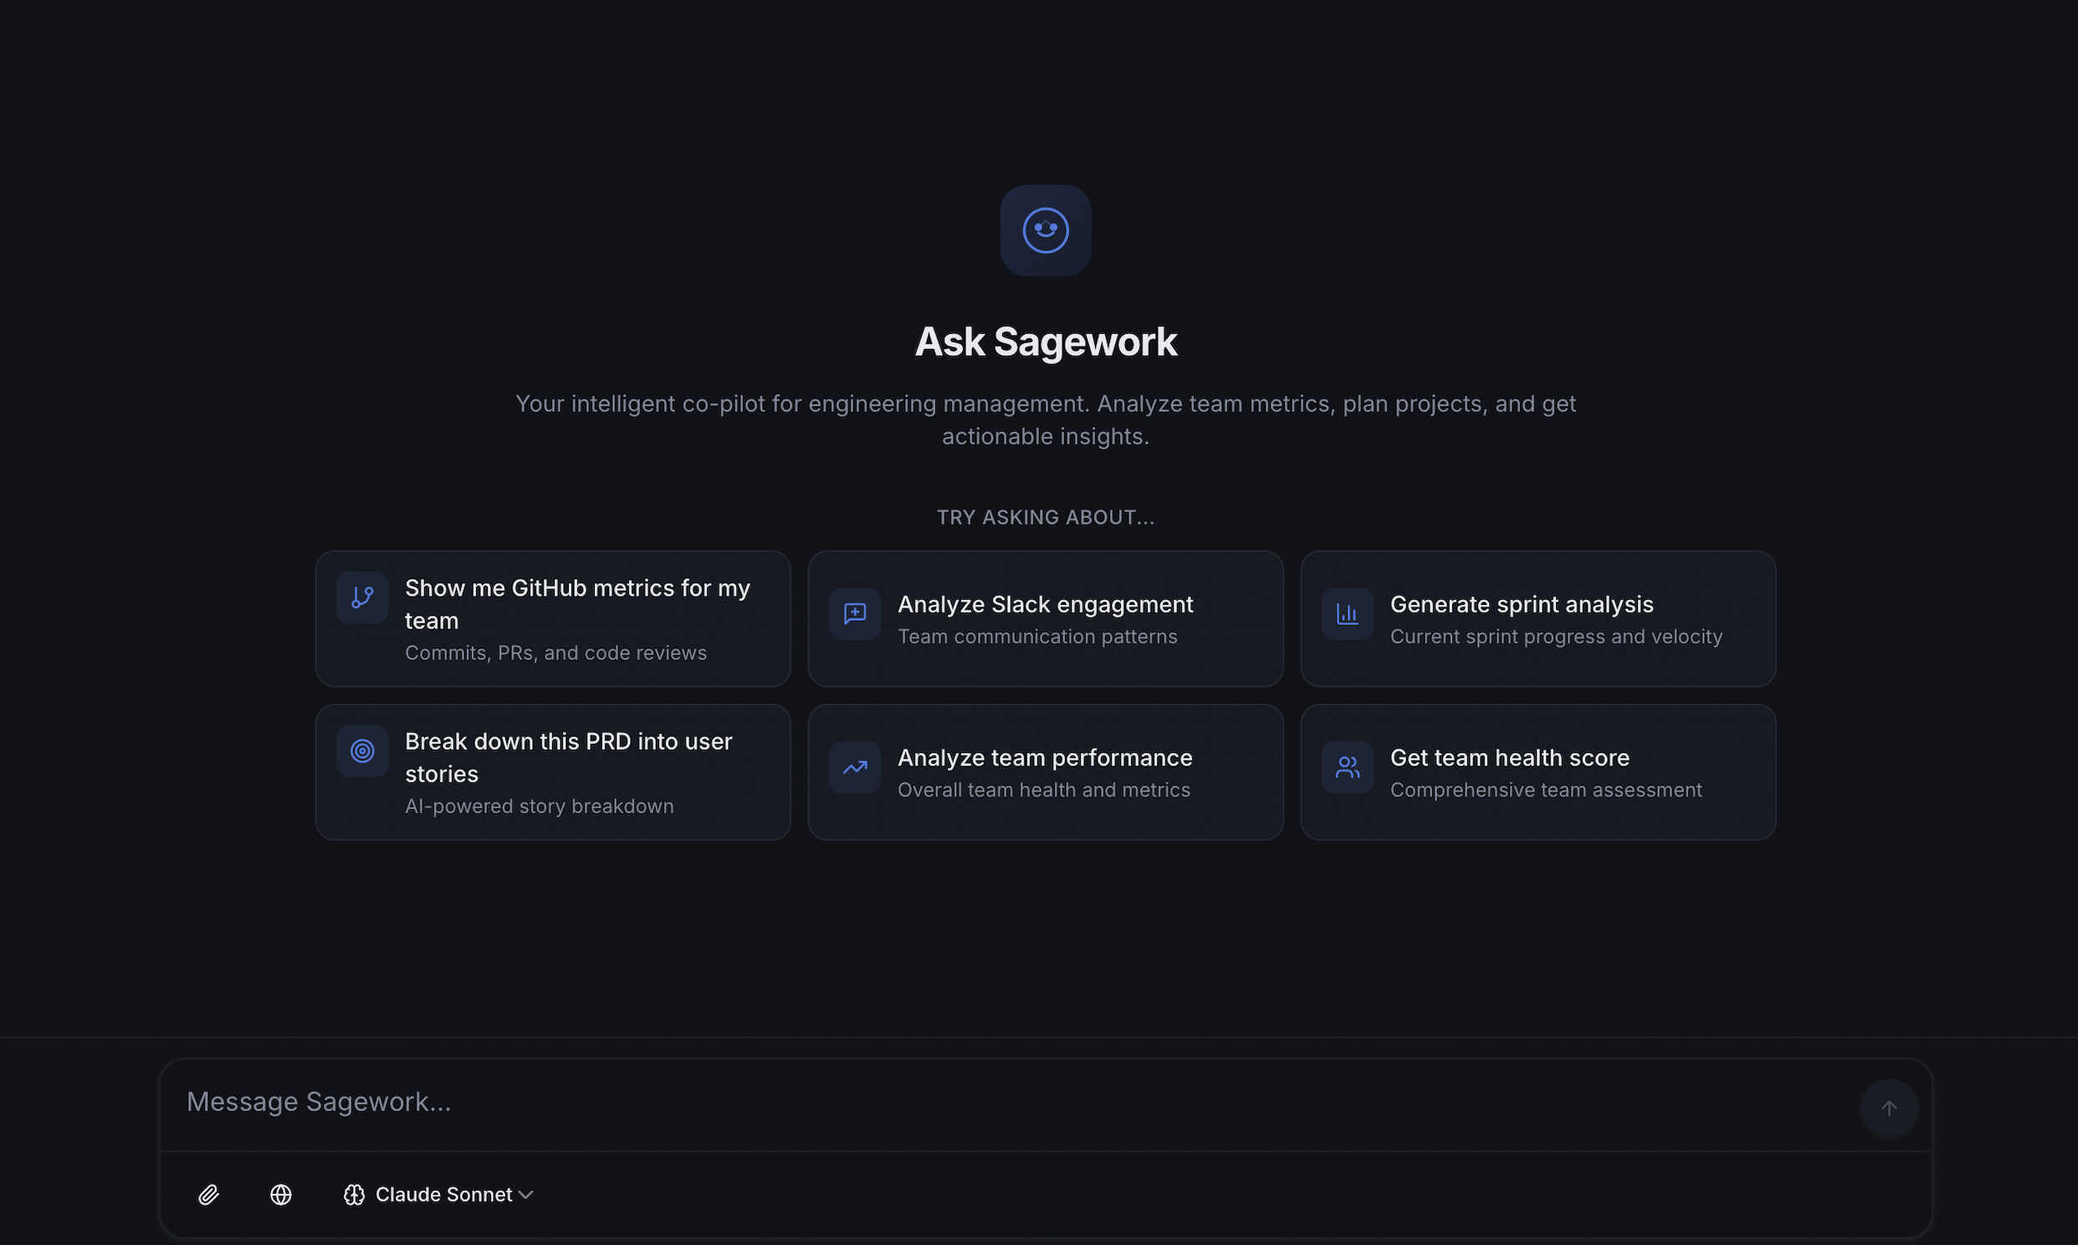Select the 'Show me GitHub metrics for my team' suggestion
The image size is (2078, 1245).
click(x=553, y=618)
